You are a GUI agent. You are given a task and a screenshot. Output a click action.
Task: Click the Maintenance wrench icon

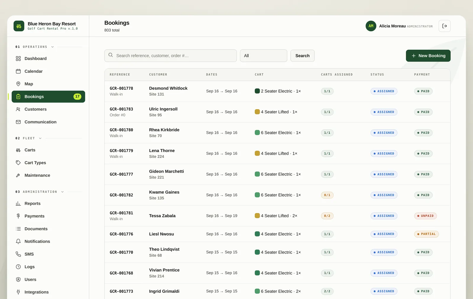pos(18,175)
